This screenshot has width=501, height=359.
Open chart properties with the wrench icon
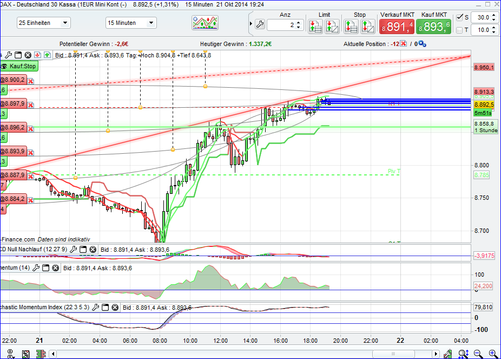tap(8, 55)
